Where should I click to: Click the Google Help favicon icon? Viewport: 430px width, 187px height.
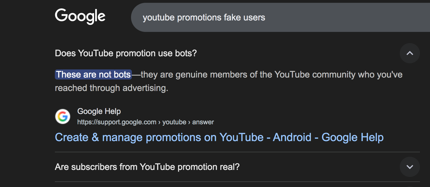pos(63,116)
